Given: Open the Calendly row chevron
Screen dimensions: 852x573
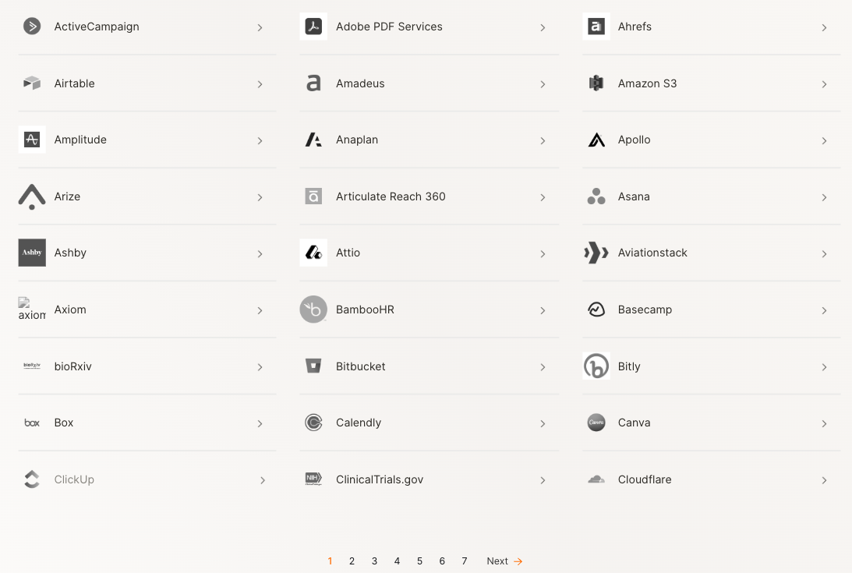Looking at the screenshot, I should point(543,423).
